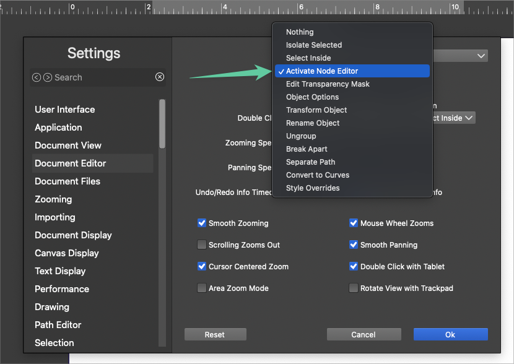Disable Mouse Wheel Zooms option

click(354, 223)
